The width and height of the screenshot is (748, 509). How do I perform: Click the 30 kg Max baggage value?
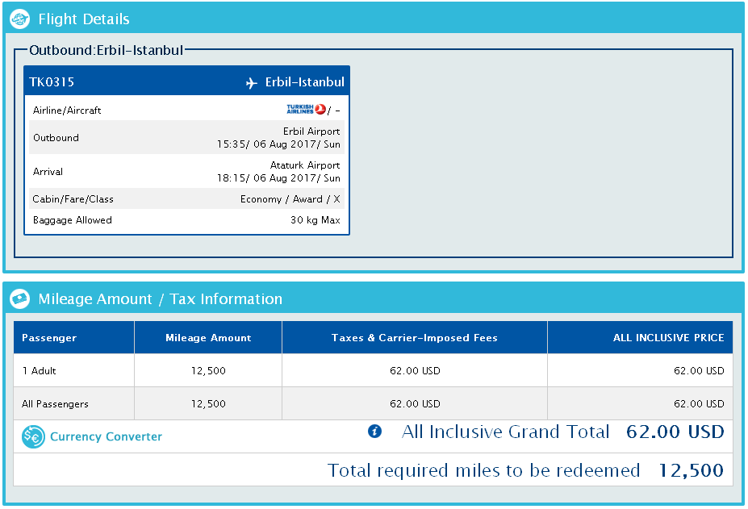(315, 220)
